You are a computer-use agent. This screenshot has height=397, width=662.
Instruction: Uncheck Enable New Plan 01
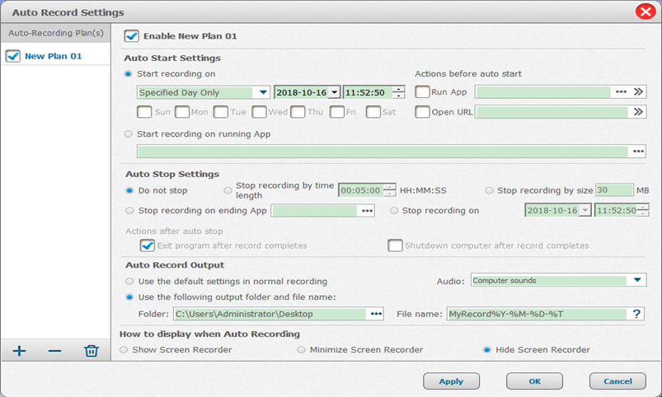point(131,36)
